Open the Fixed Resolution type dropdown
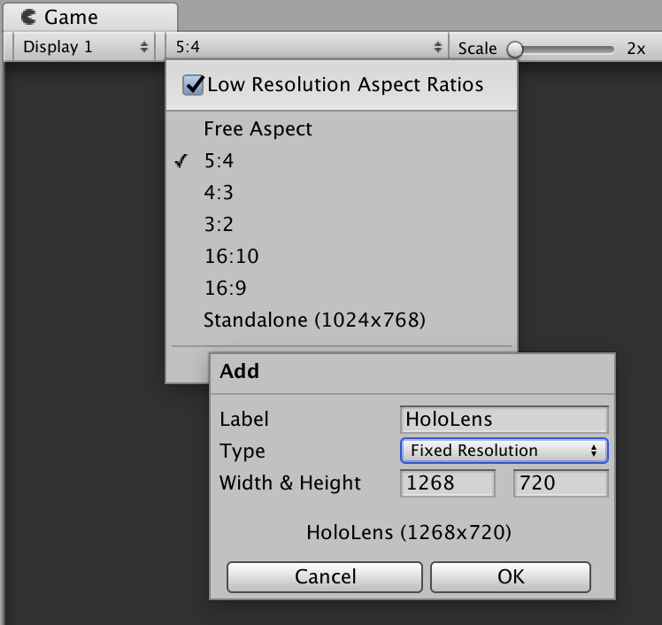 coord(504,451)
